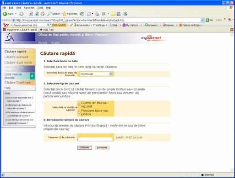The image size is (235, 178).
Task: Open the Back button history arrow
Action: (16, 14)
